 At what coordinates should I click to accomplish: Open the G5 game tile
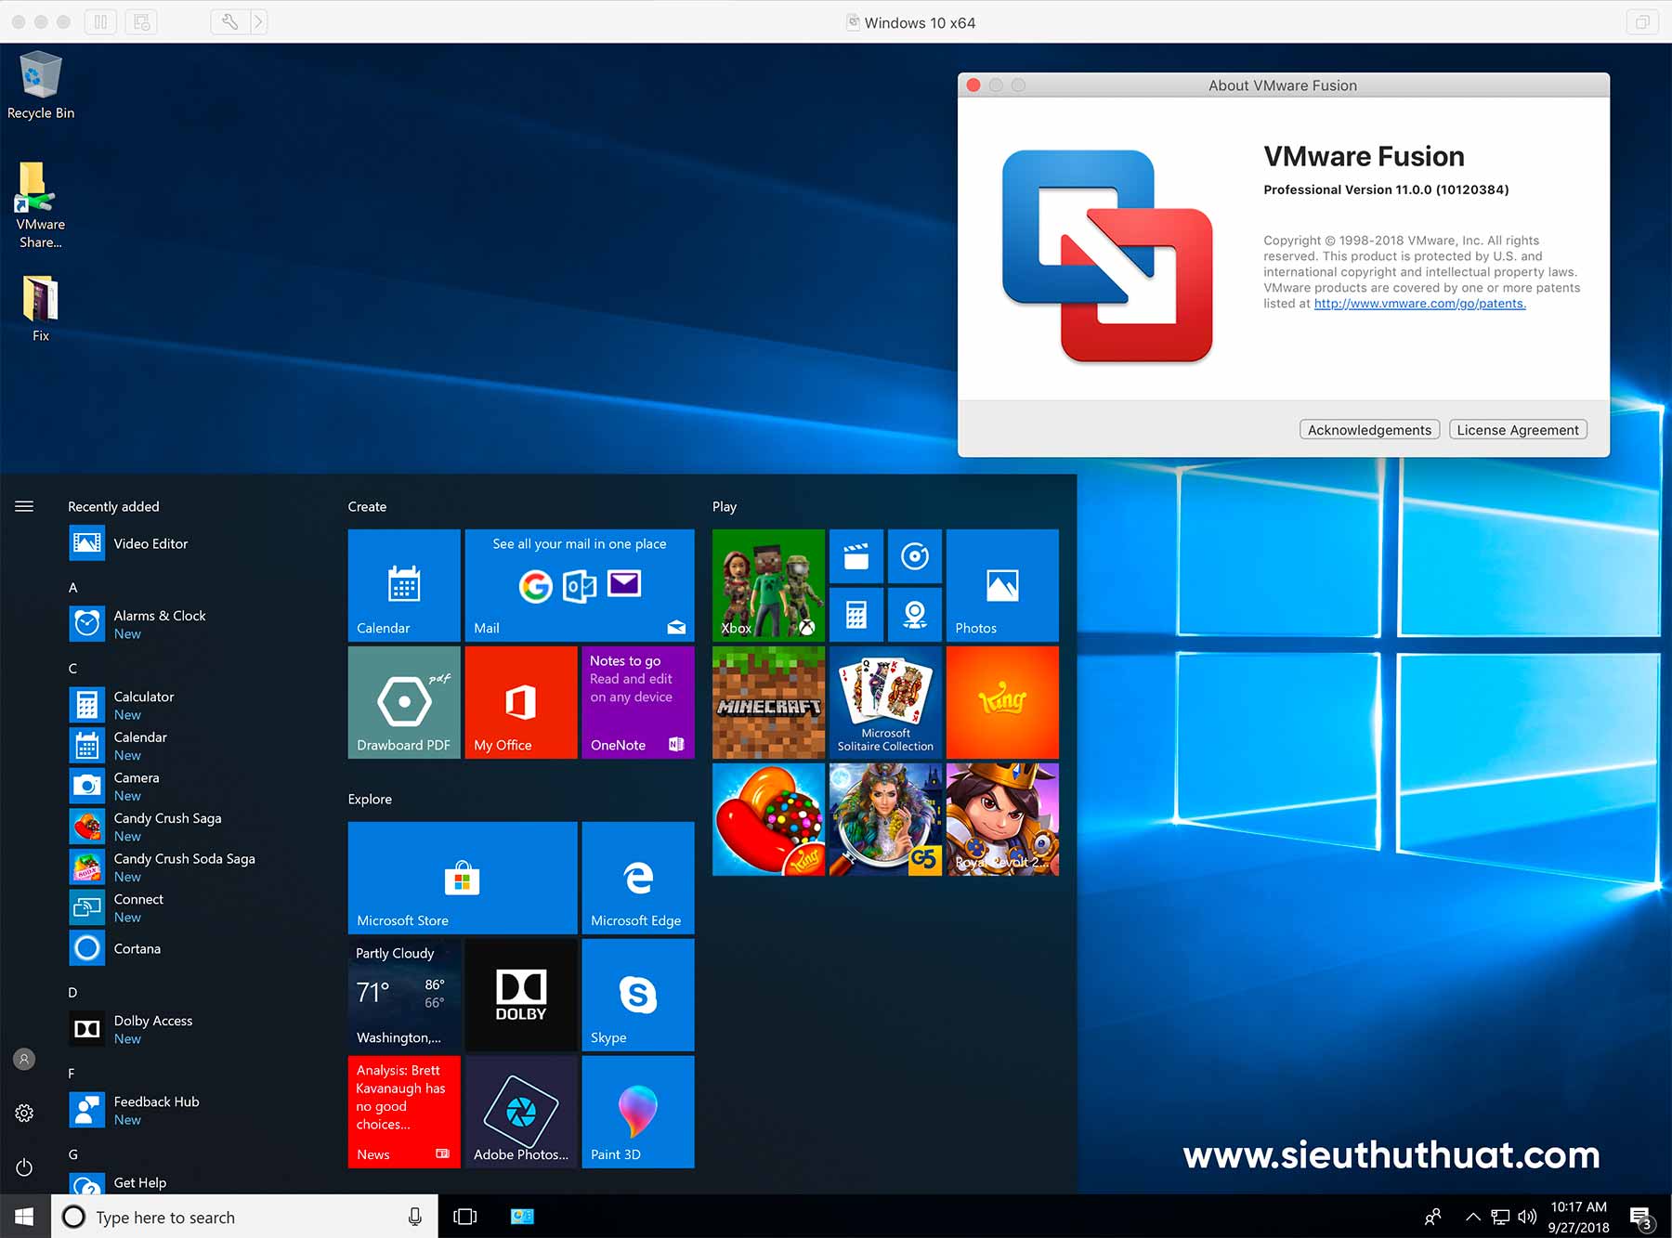[885, 819]
